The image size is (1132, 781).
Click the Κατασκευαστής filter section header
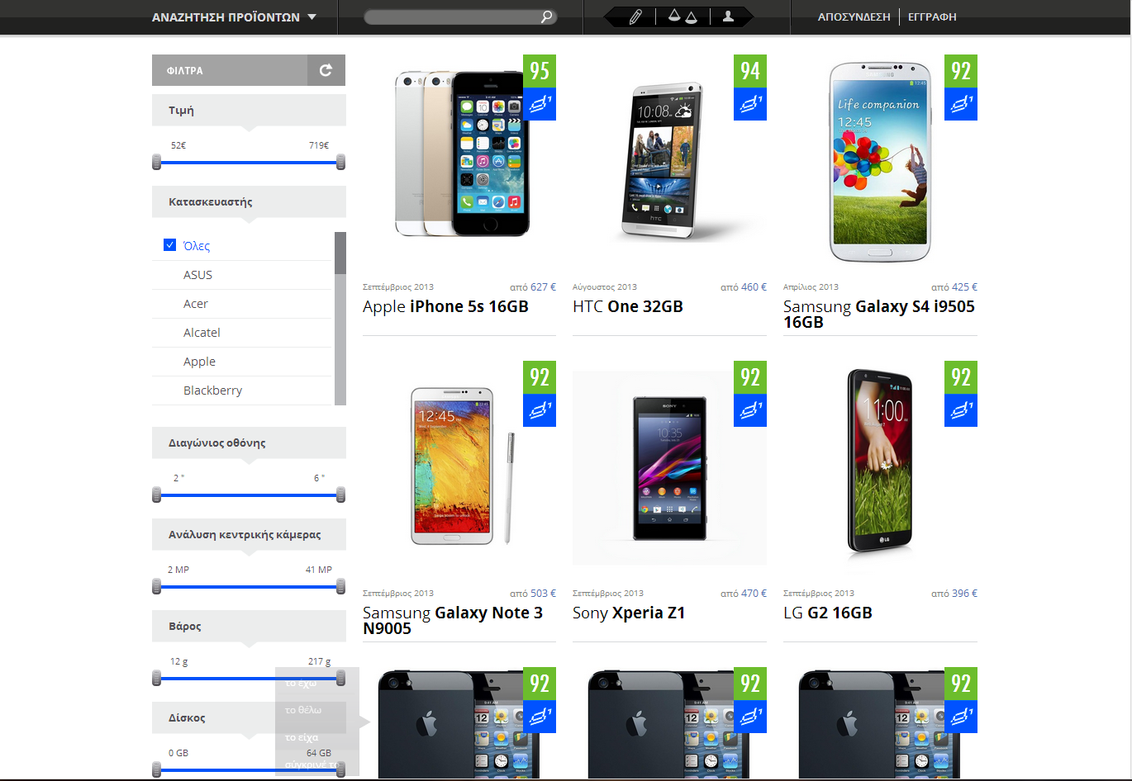249,201
